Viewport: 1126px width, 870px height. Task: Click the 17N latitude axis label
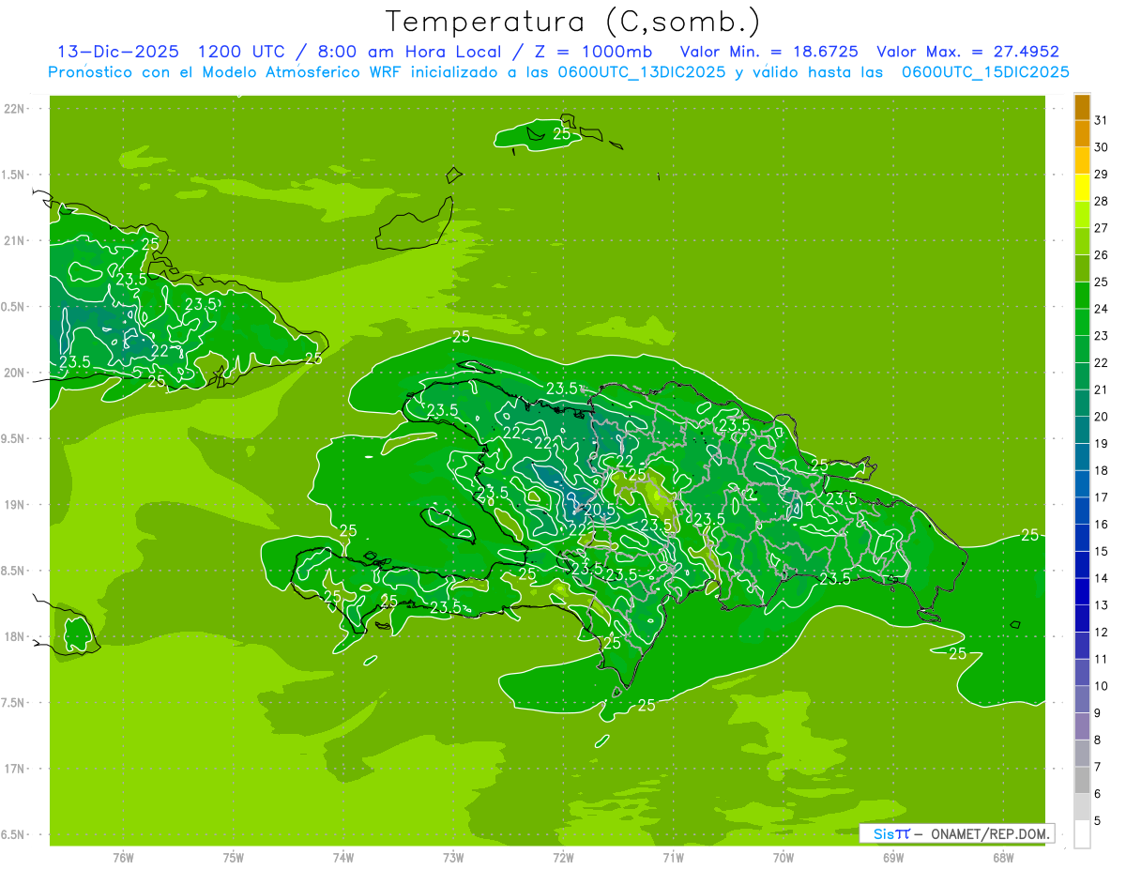[x=16, y=769]
